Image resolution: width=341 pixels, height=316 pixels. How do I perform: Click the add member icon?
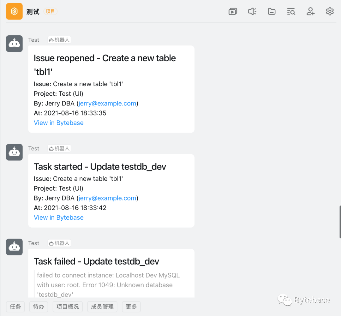pos(310,11)
